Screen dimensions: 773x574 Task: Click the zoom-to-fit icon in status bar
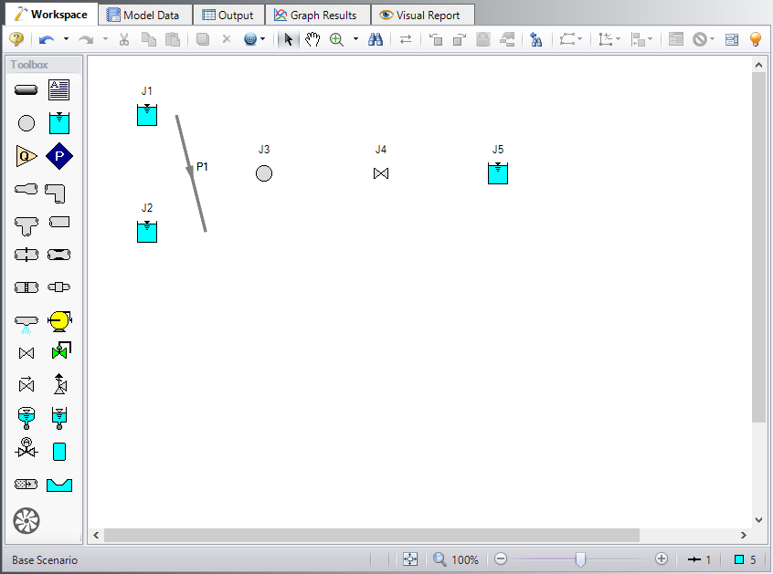click(x=410, y=559)
